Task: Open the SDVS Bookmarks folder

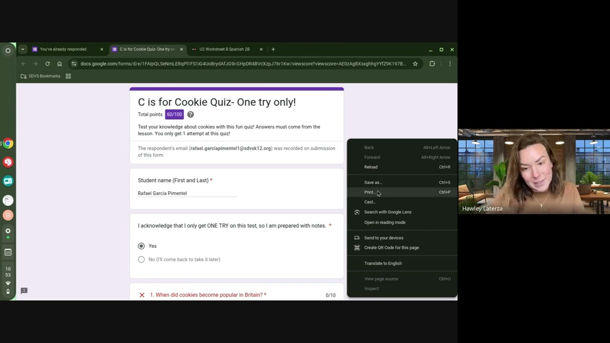Action: coord(41,76)
